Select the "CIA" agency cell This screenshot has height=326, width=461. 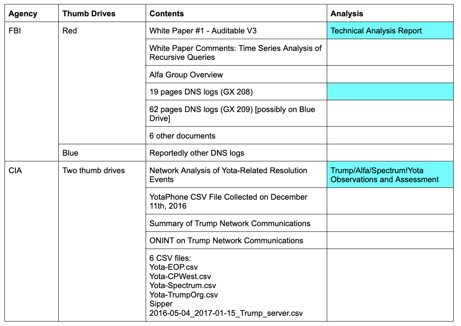31,241
